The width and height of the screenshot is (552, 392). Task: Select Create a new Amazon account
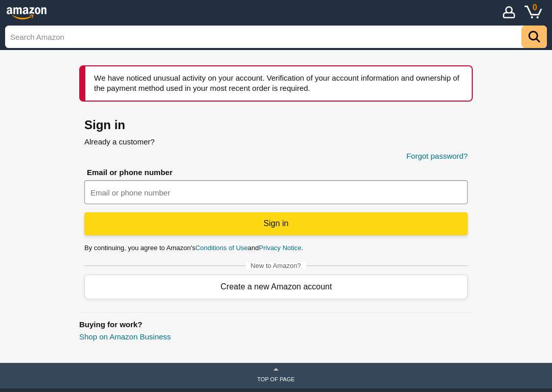276,287
